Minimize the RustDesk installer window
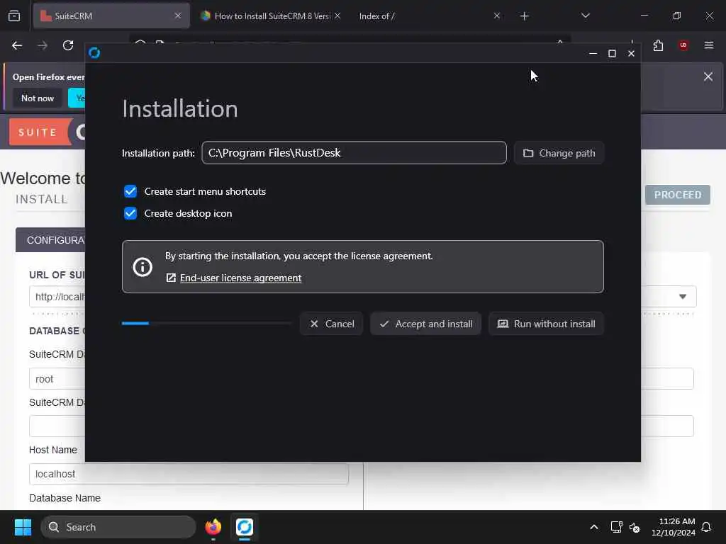The width and height of the screenshot is (726, 544). coord(593,53)
